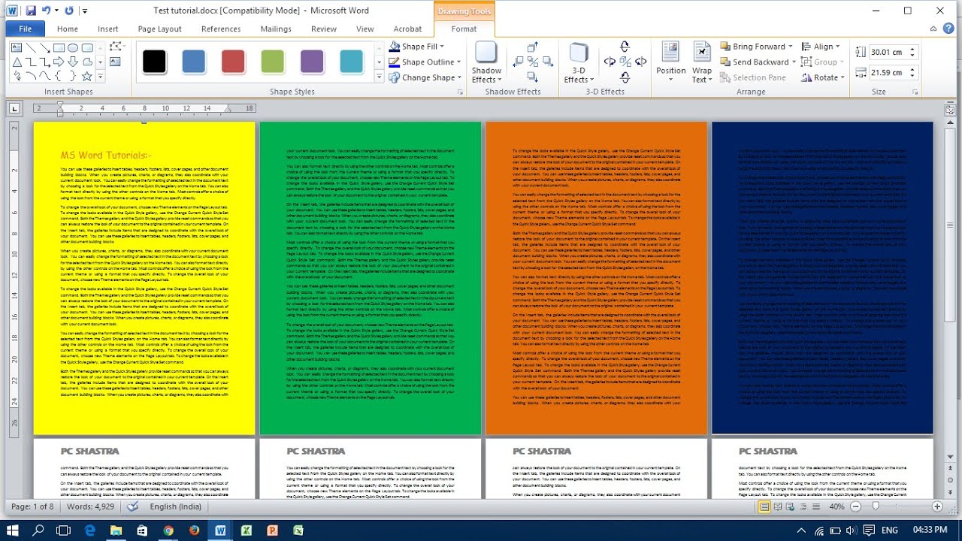The height and width of the screenshot is (541, 962).
Task: Switch to Full Screen Reading view
Action: tap(778, 506)
